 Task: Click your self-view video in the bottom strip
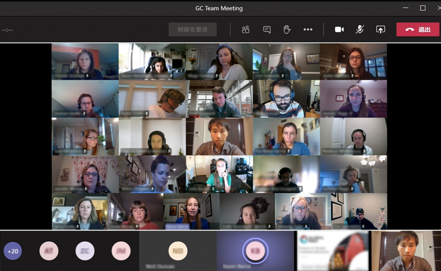406,251
